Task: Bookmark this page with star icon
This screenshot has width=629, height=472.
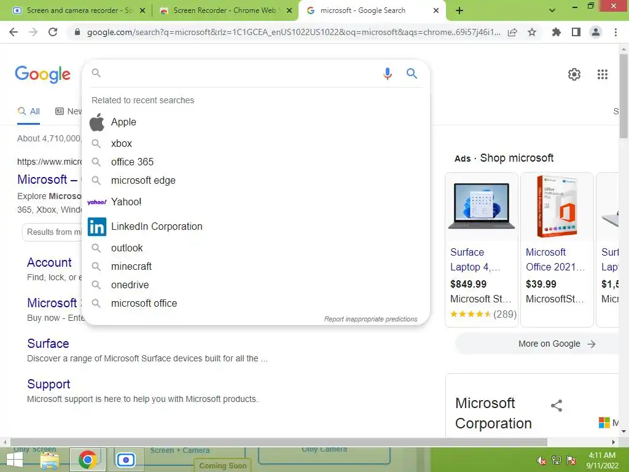Action: 532,32
